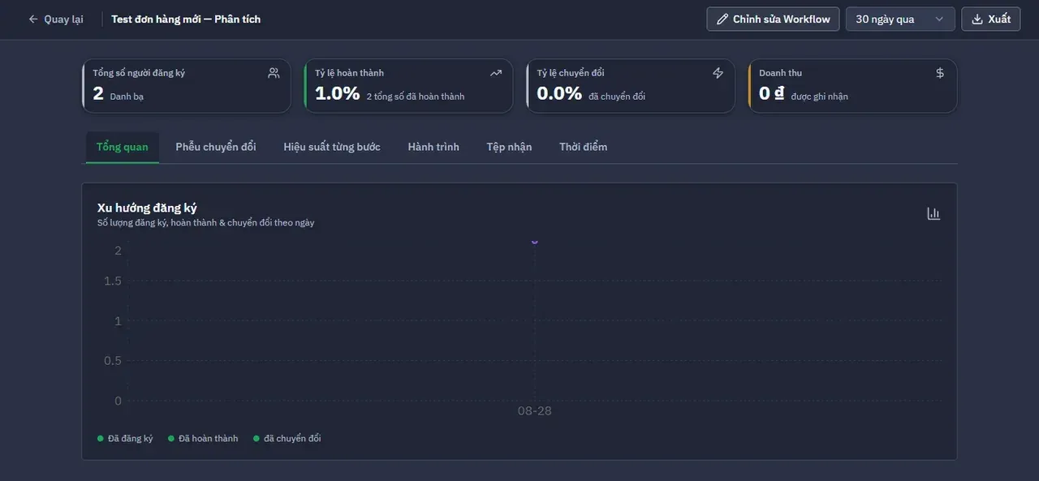Click the trending arrow icon on completion card
The height and width of the screenshot is (481, 1039).
point(496,73)
